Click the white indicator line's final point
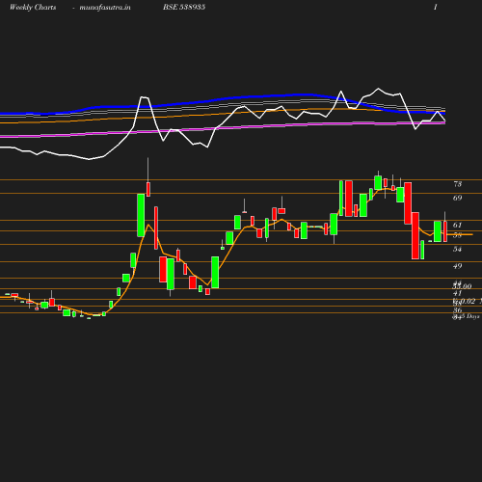The image size is (482, 482). 445,121
